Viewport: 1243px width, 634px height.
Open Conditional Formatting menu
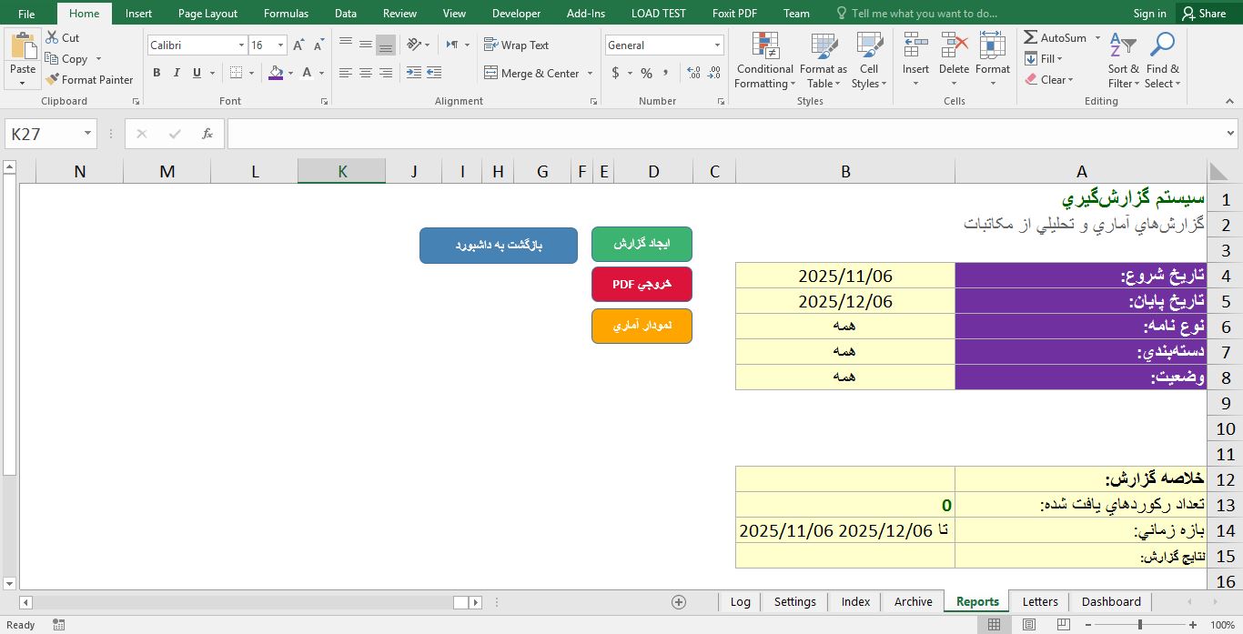[764, 62]
